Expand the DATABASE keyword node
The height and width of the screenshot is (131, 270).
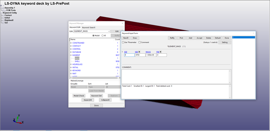71,52
